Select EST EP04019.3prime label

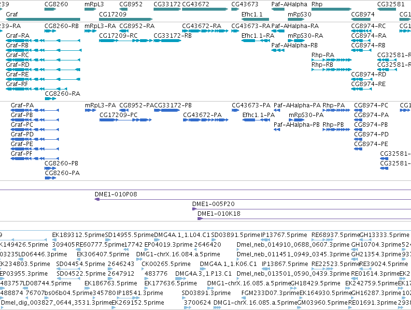click(169, 244)
